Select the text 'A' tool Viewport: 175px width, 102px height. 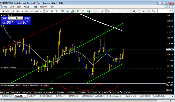(x=144, y=11)
